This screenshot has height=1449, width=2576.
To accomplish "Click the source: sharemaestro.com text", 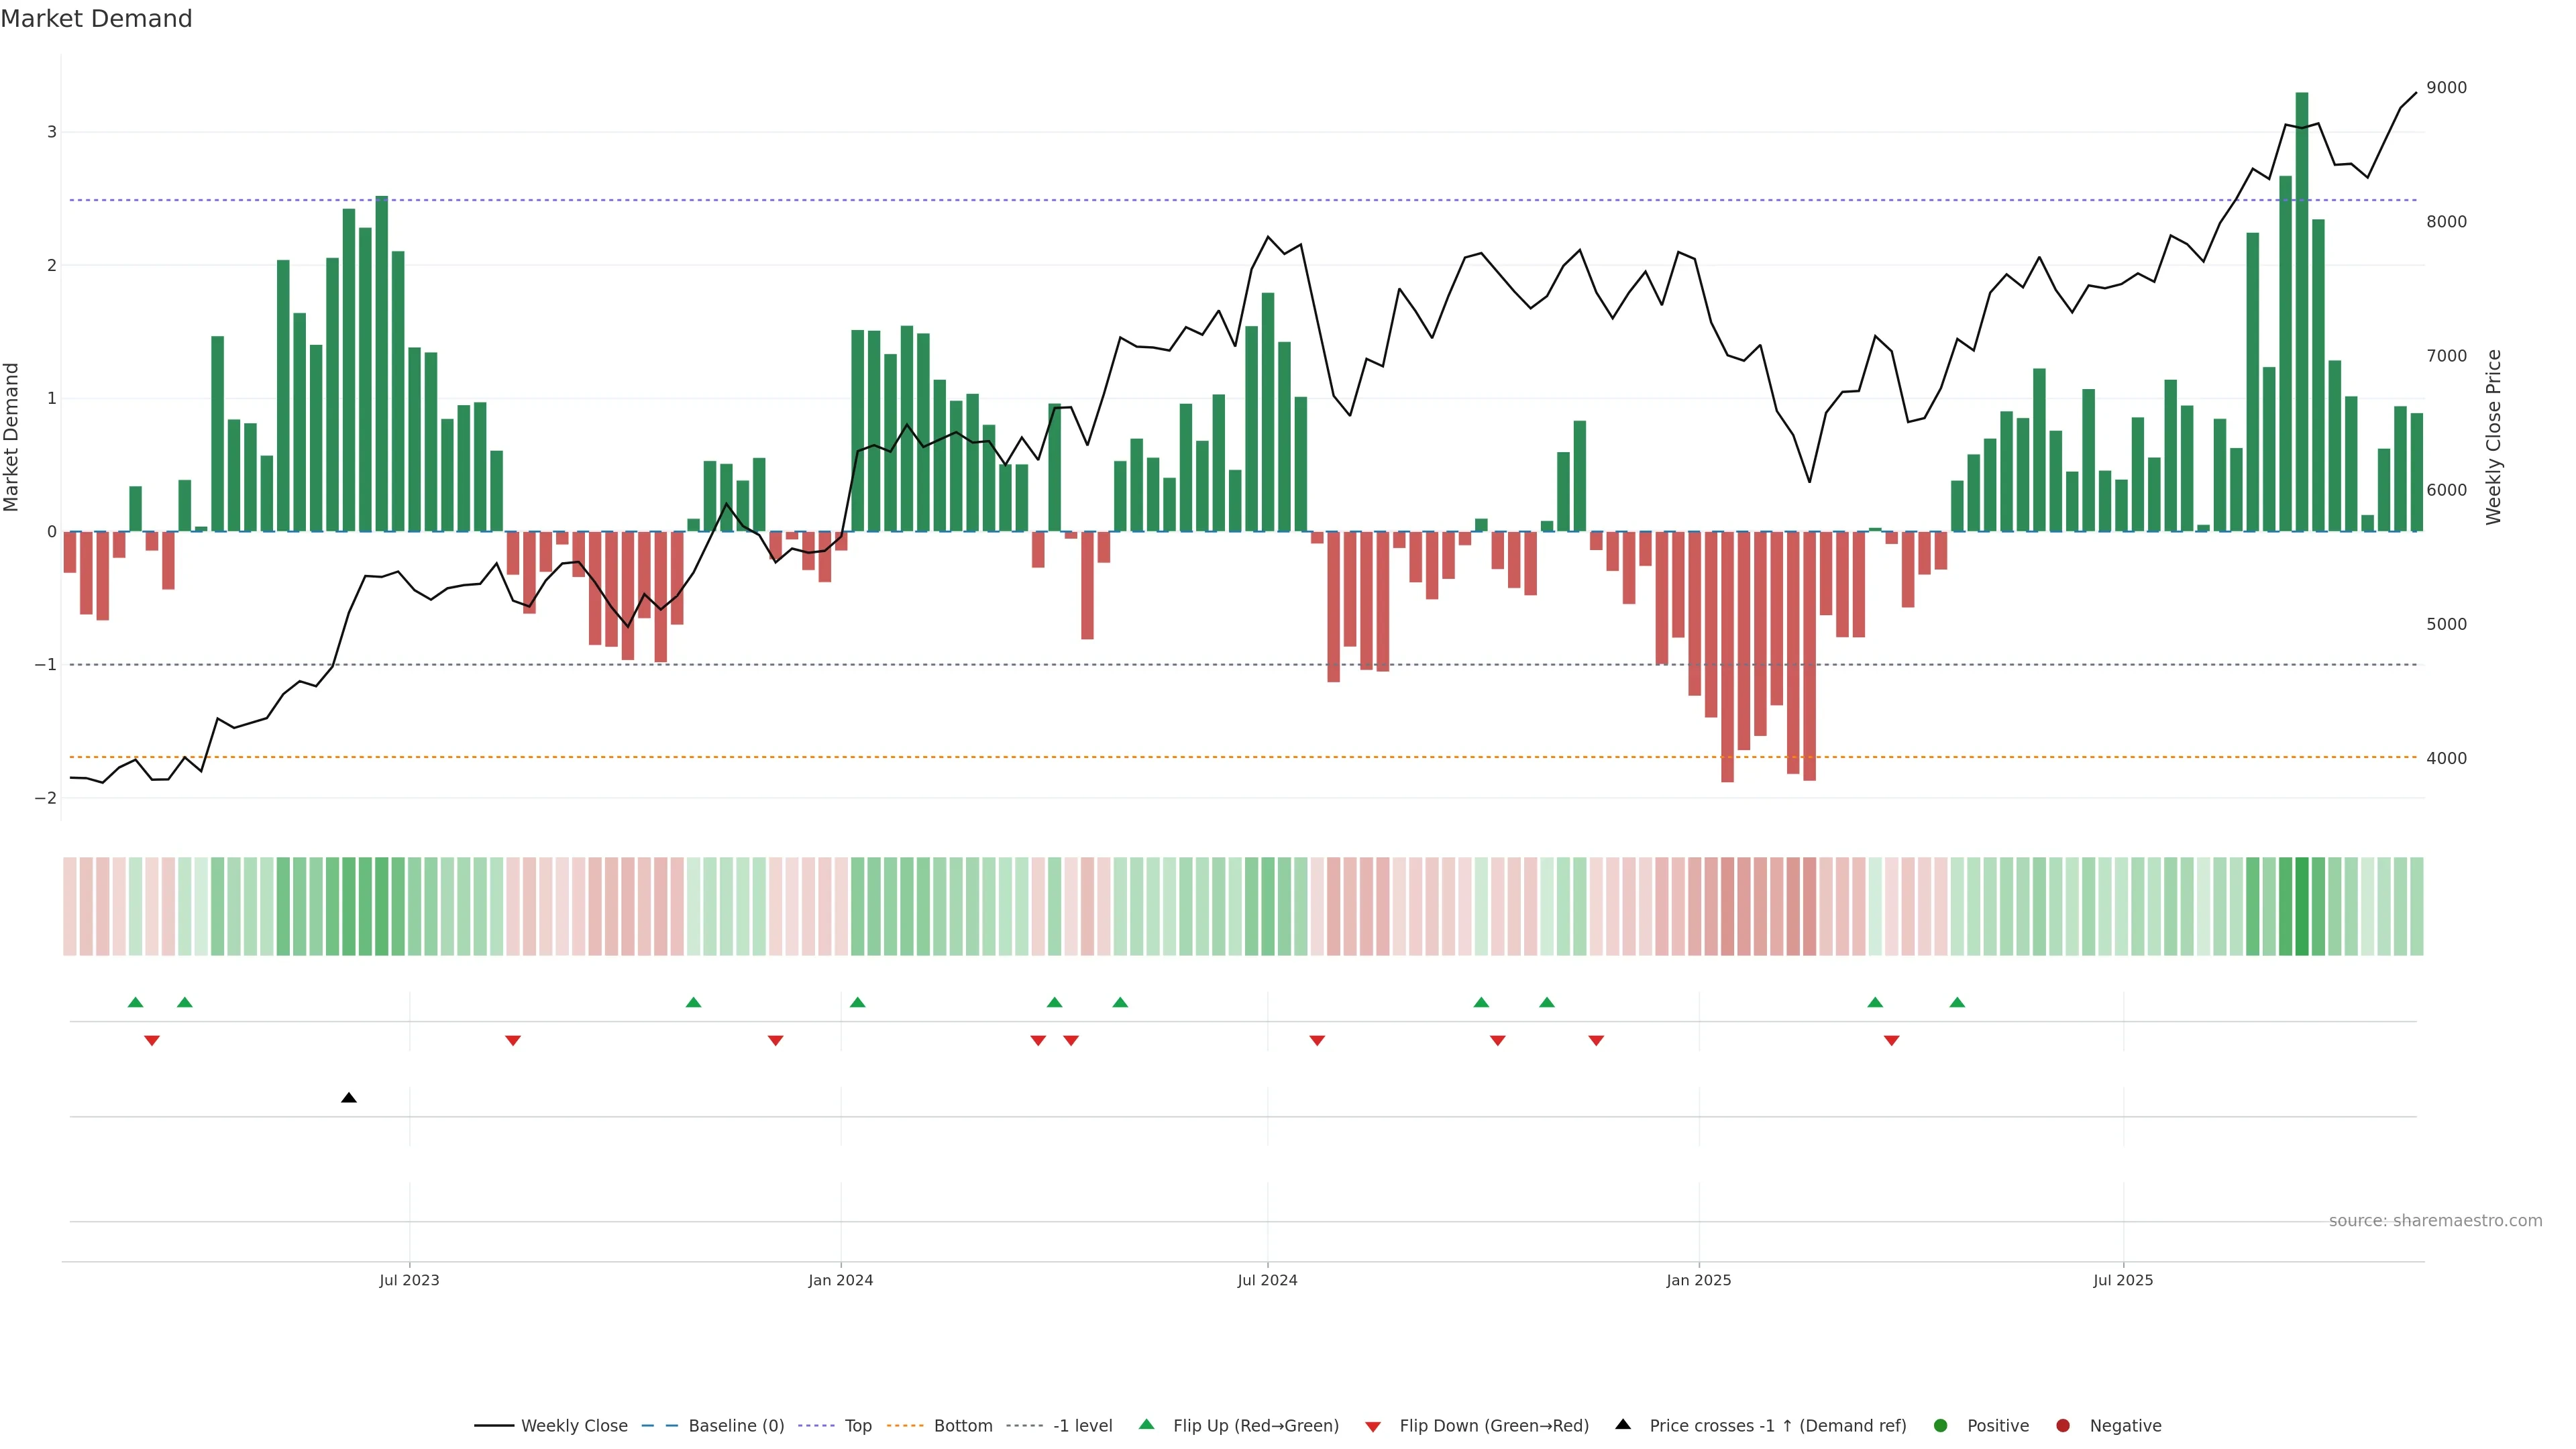I will click(2435, 1220).
